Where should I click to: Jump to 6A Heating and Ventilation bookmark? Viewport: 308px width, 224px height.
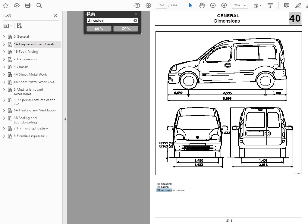click(x=35, y=110)
